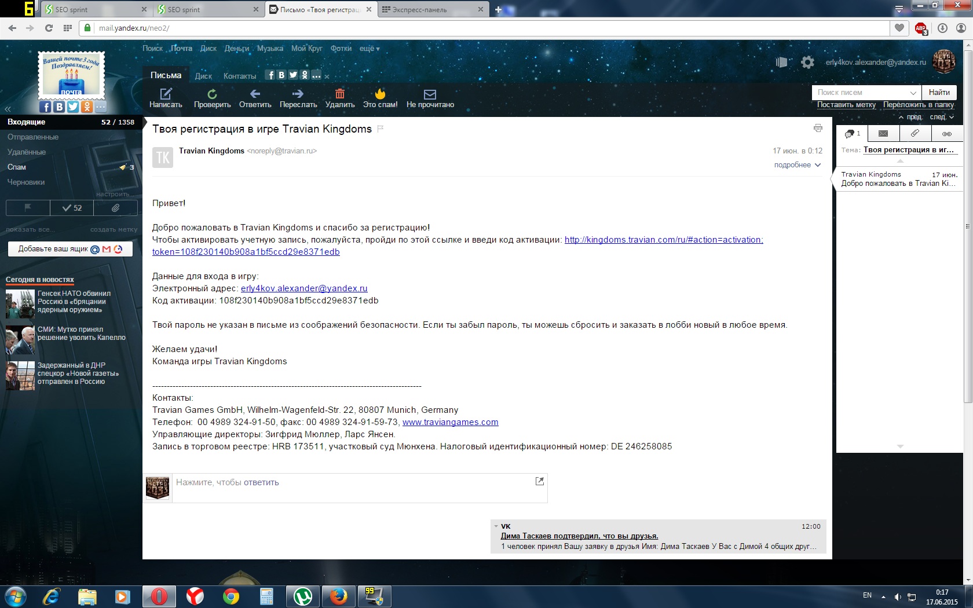Show 52 unread letters filter
This screenshot has height=608, width=973.
[x=72, y=207]
